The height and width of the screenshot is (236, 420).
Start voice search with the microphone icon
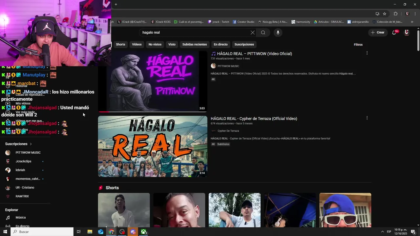click(278, 32)
